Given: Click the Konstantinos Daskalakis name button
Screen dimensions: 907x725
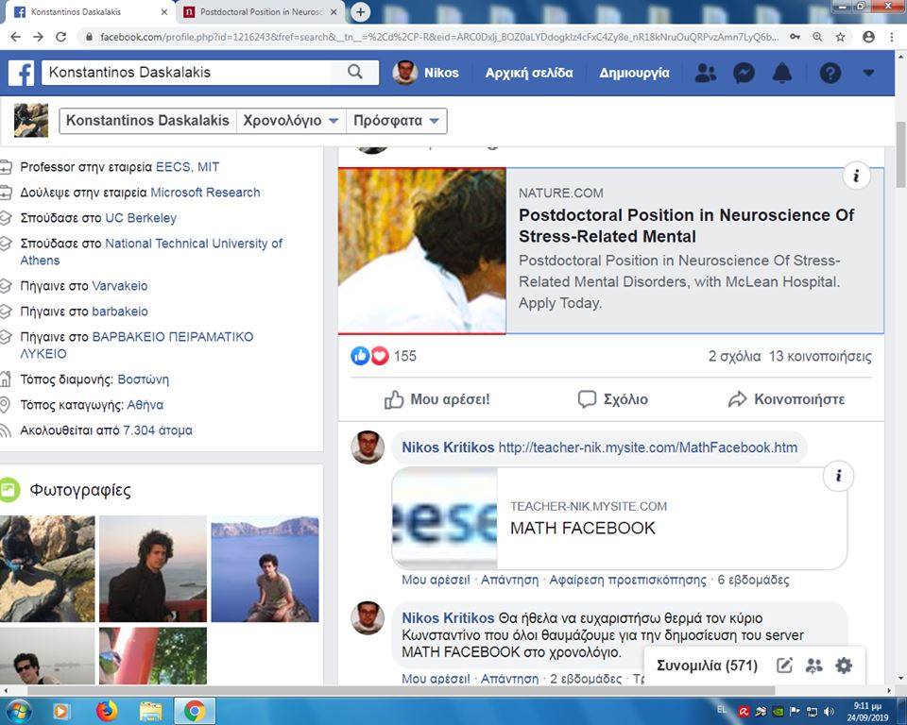Looking at the screenshot, I should click(x=147, y=121).
